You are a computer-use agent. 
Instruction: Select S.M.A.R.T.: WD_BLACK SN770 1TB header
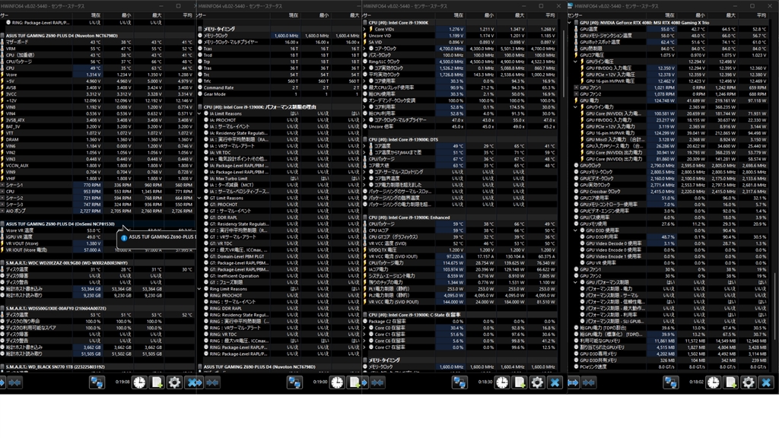pos(97,367)
